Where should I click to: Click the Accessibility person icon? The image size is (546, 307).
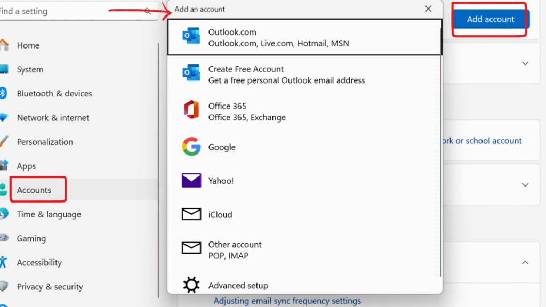[x=3, y=262]
